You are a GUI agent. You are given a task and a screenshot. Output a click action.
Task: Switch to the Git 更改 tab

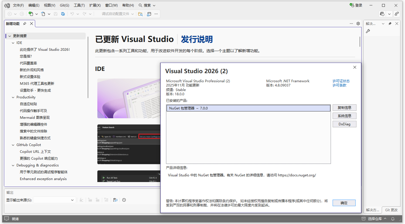pyautogui.click(x=391, y=210)
